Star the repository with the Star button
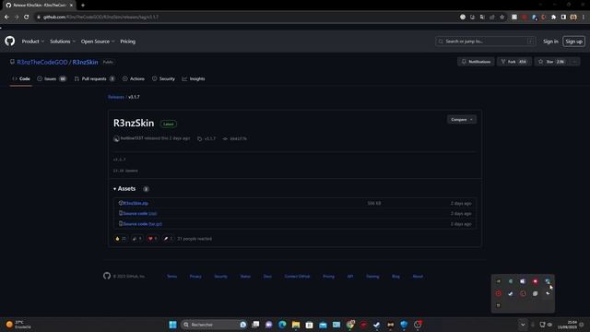The image size is (590, 332). 552,62
